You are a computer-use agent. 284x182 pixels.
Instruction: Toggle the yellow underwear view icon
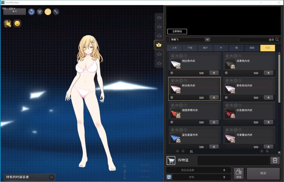click(x=48, y=12)
